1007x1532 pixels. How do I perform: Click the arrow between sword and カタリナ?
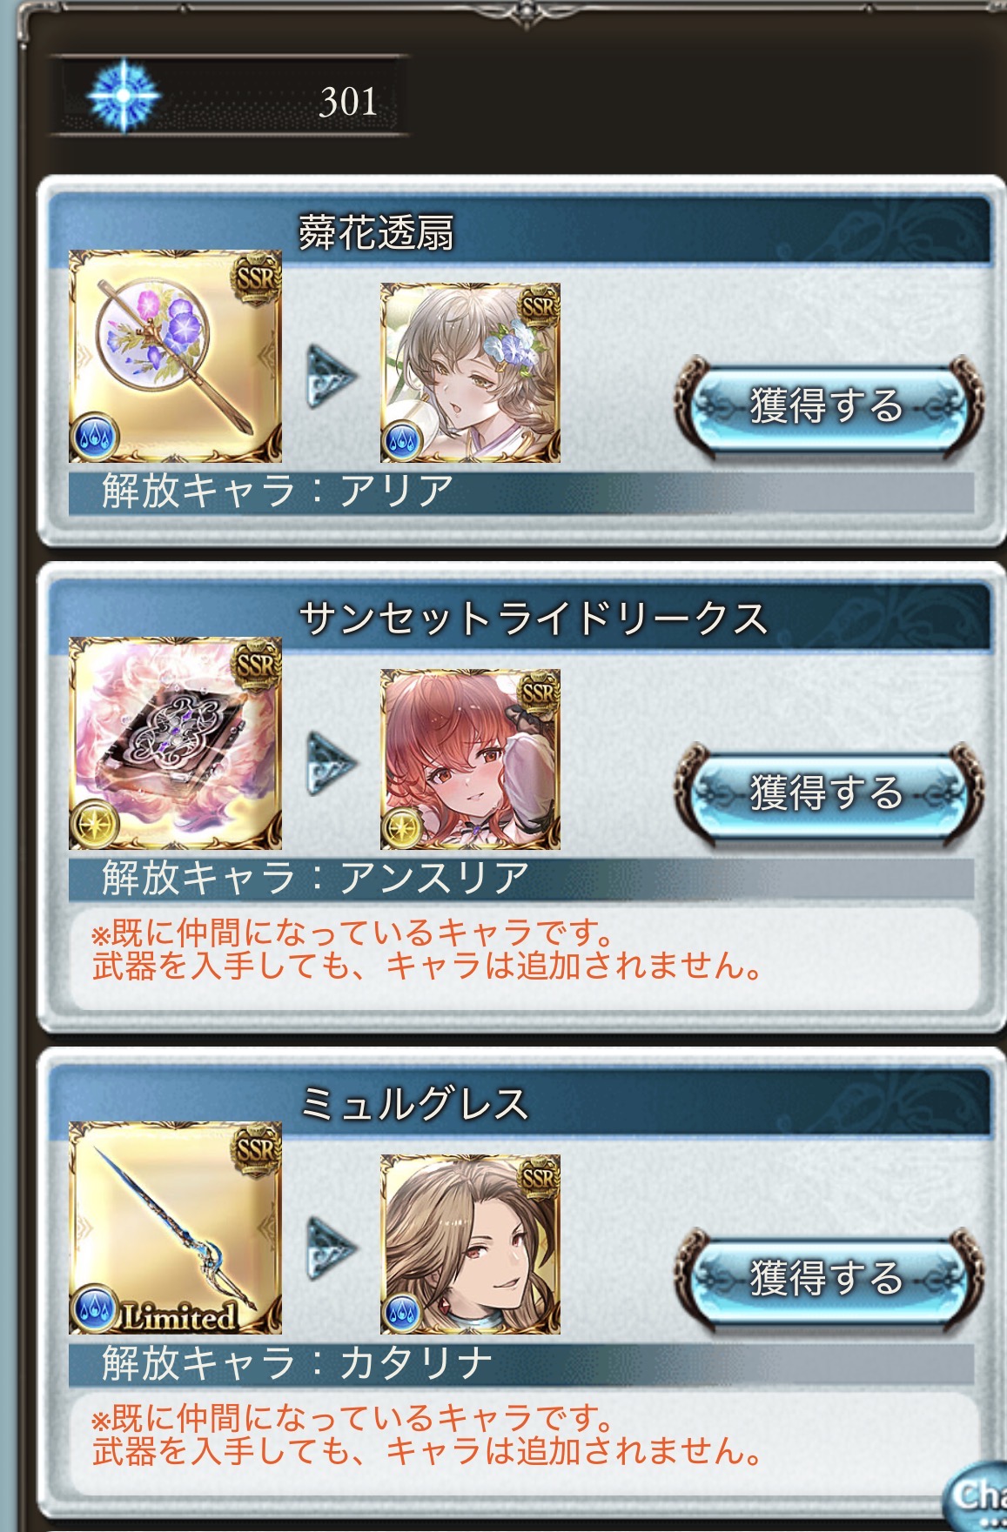332,1249
